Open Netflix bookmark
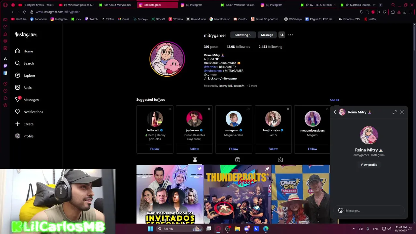This screenshot has height=234, width=416. pos(370,19)
